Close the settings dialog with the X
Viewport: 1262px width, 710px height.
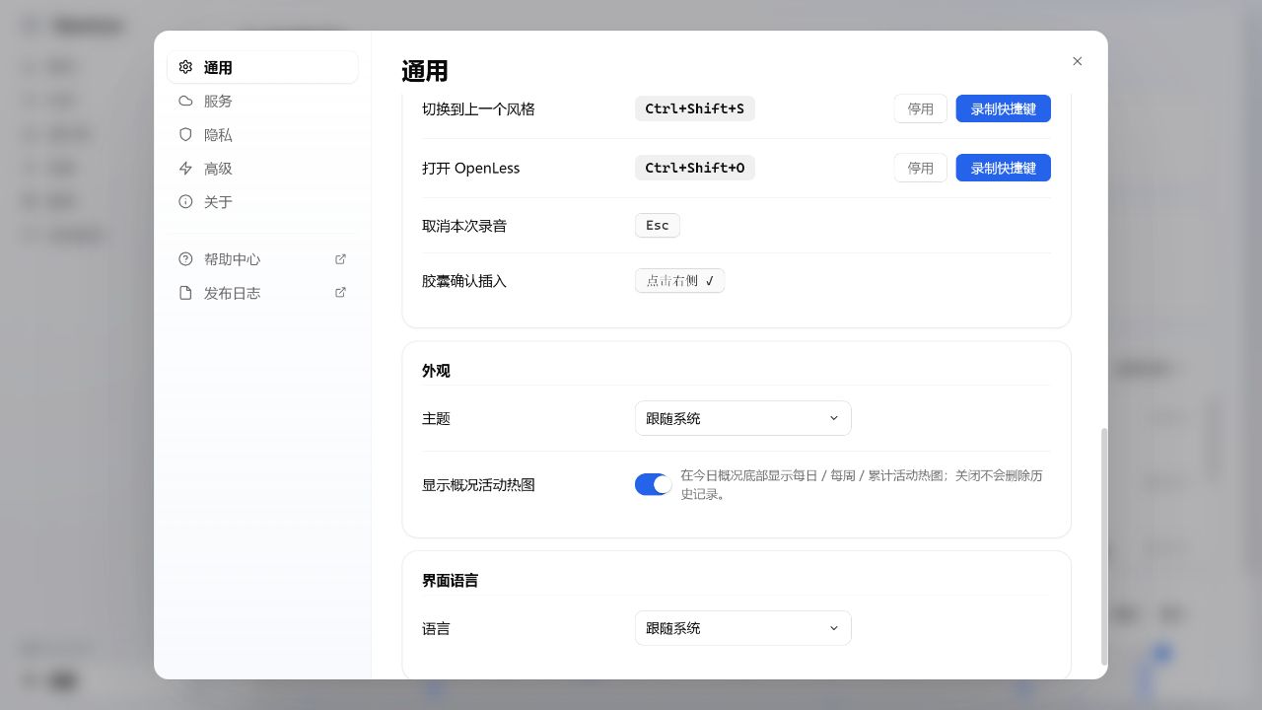[x=1077, y=61]
